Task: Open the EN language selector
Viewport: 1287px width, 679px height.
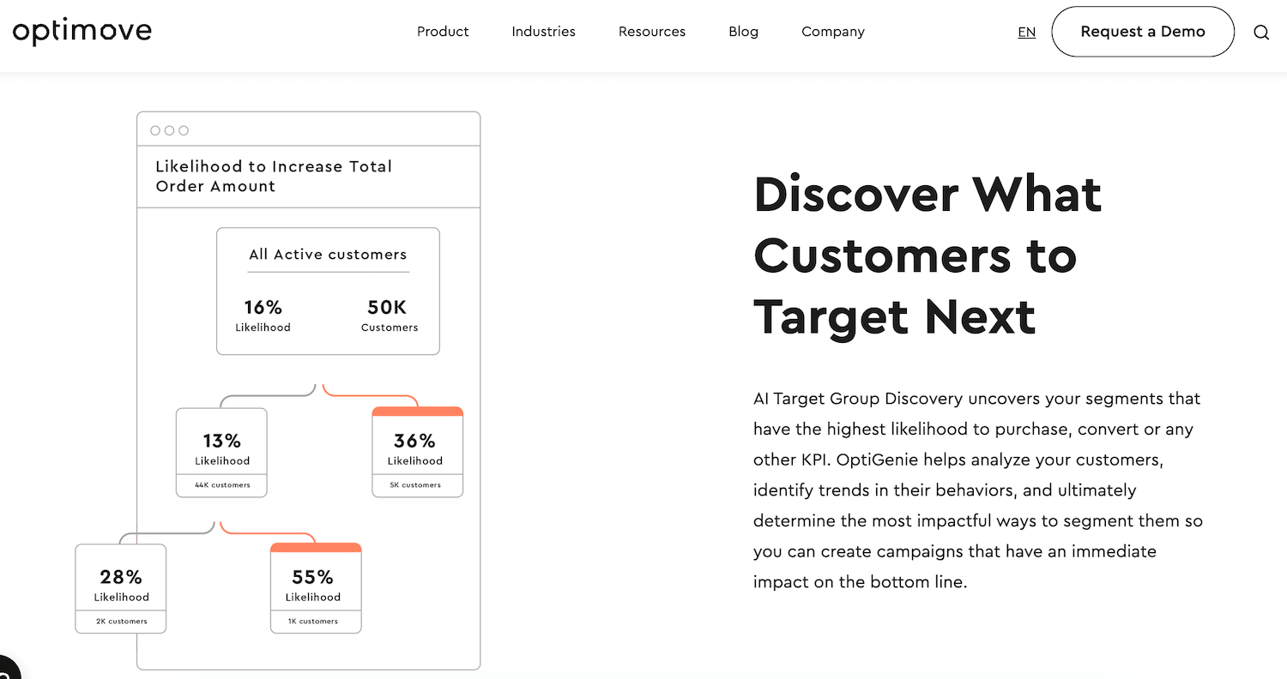Action: tap(1026, 32)
